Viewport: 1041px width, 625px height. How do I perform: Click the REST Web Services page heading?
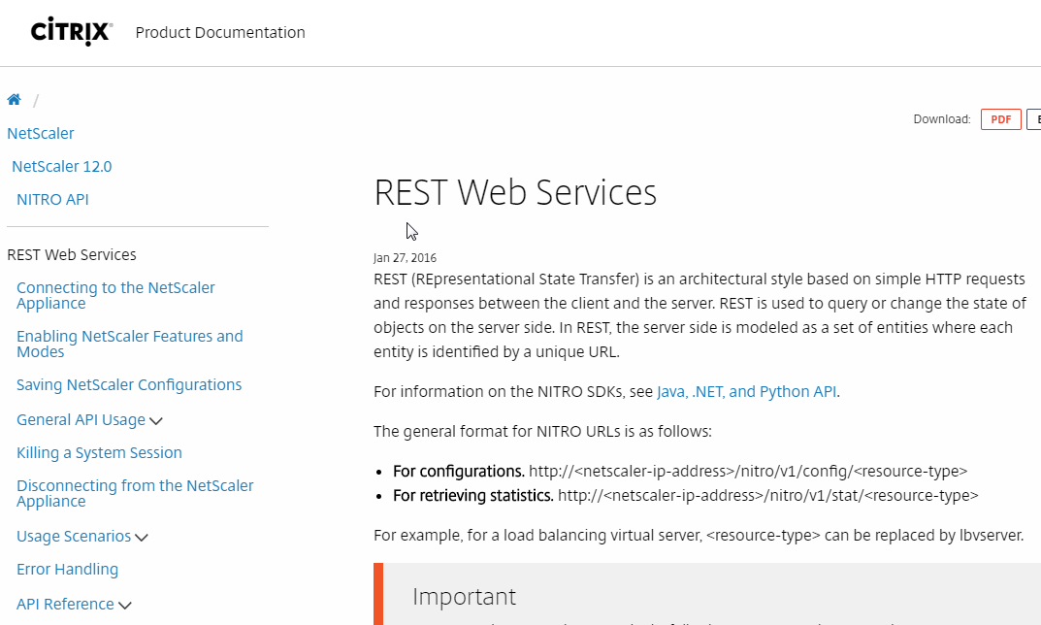coord(515,192)
